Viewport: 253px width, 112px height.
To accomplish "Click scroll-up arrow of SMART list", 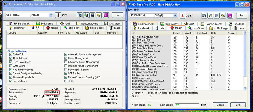I will (x=245, y=33).
